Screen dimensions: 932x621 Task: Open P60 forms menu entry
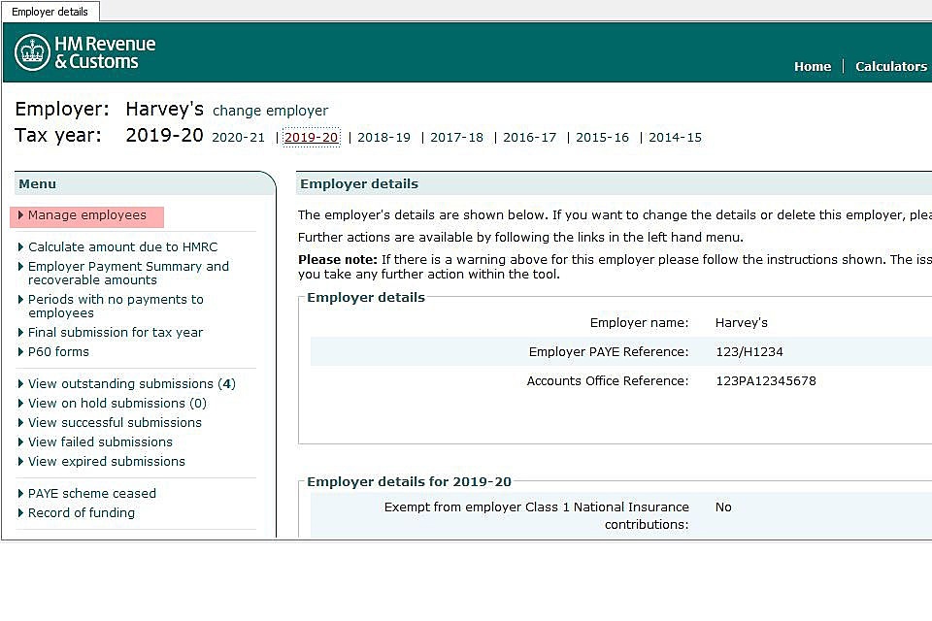tap(58, 351)
